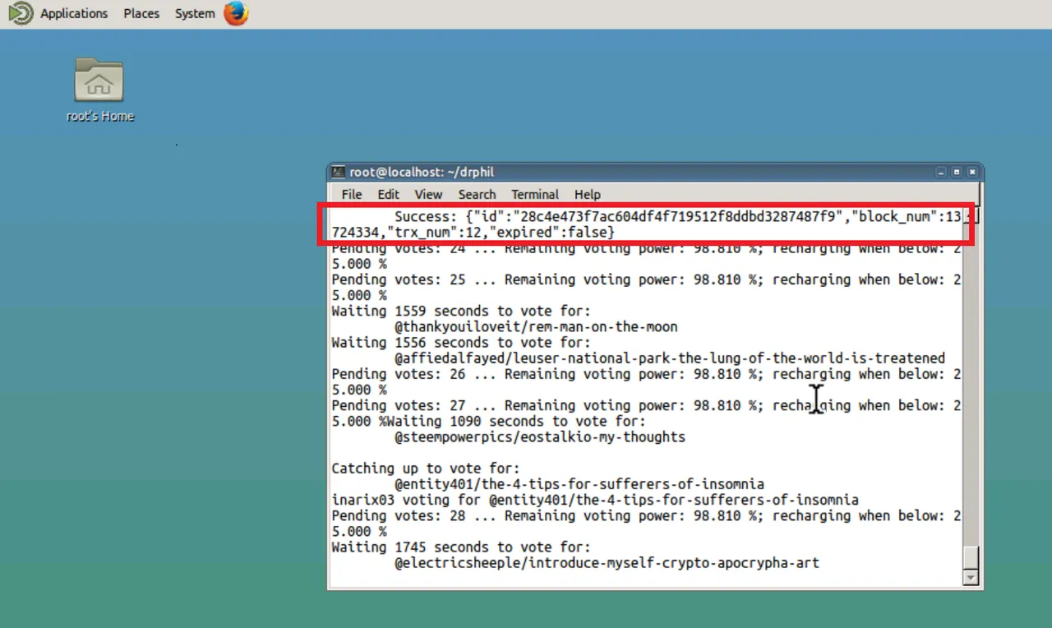Click the 'Catching up to vote for:' line
1052x628 pixels.
coord(426,469)
